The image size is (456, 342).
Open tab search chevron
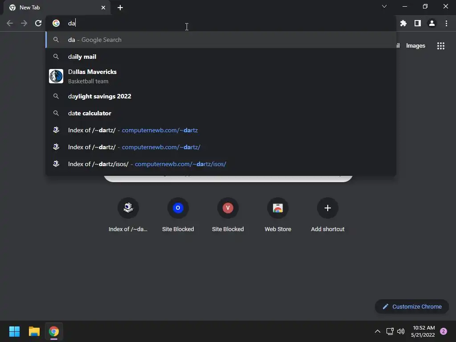click(x=384, y=6)
